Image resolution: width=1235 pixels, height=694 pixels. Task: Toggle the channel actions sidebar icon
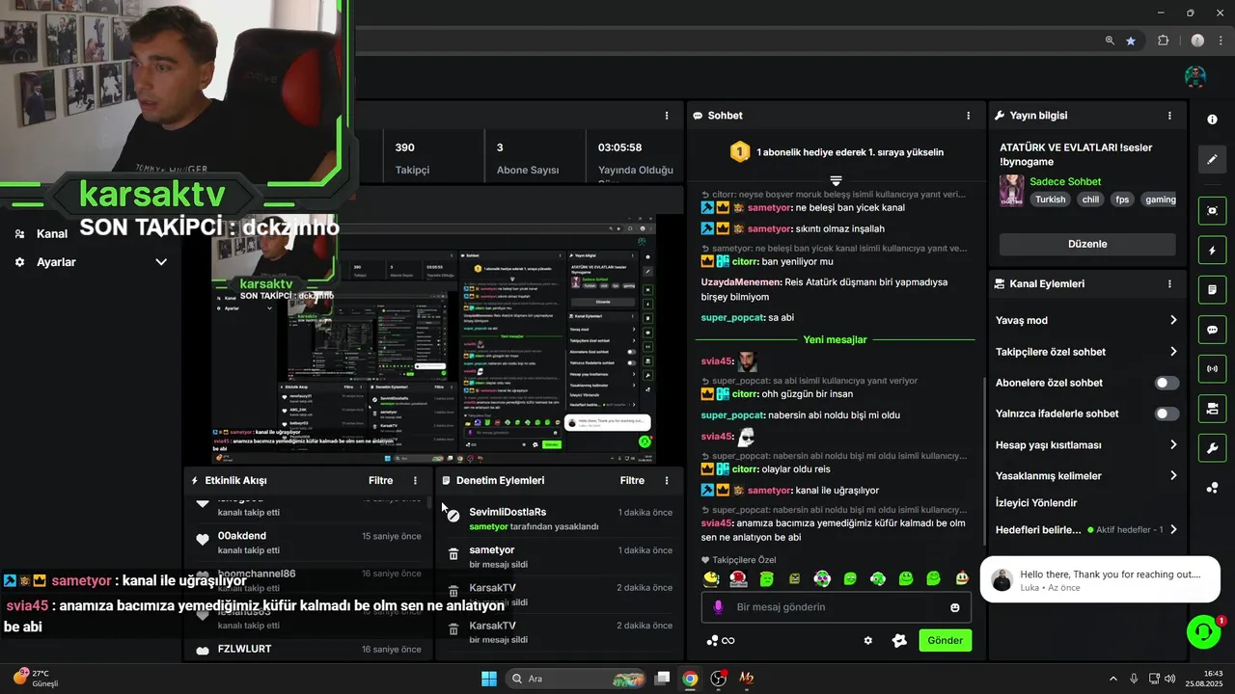pos(1213,409)
